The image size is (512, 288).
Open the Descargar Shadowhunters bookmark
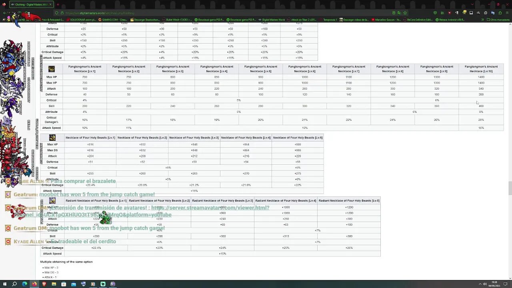pyautogui.click(x=144, y=20)
